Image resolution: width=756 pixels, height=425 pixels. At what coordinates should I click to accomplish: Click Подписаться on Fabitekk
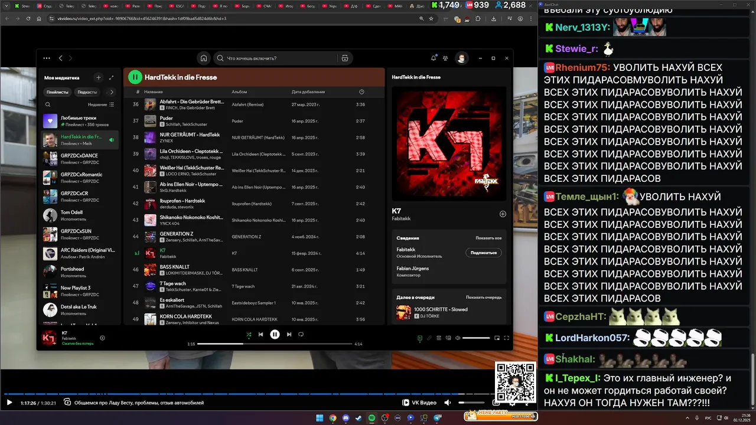point(484,253)
